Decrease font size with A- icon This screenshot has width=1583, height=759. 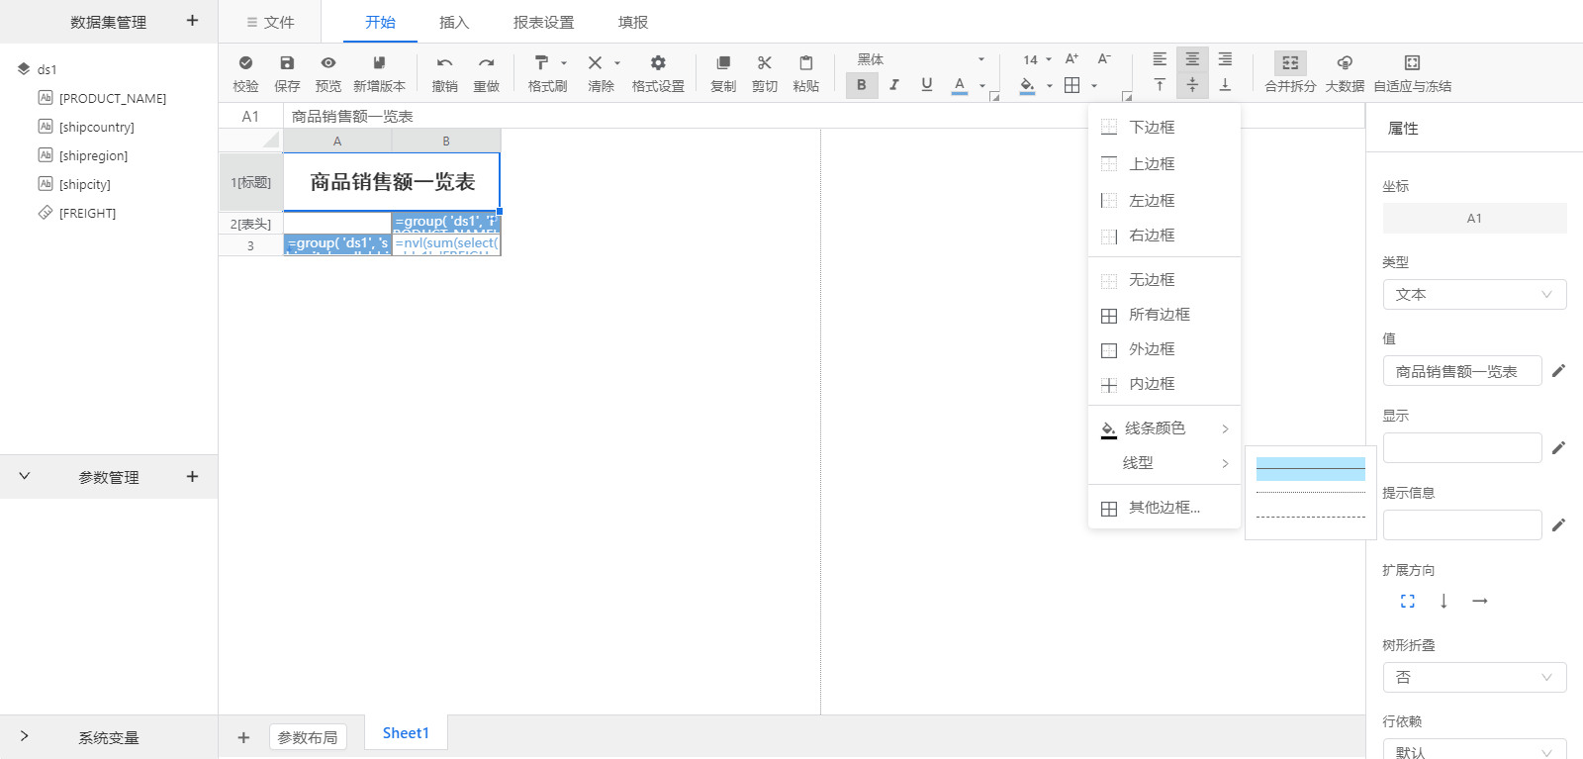click(x=1104, y=59)
